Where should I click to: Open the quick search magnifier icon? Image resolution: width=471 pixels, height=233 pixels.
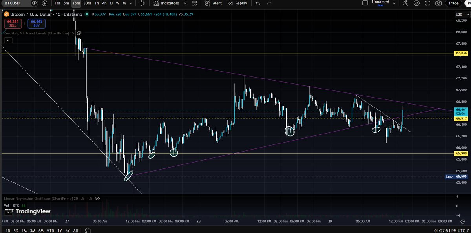[x=405, y=3]
